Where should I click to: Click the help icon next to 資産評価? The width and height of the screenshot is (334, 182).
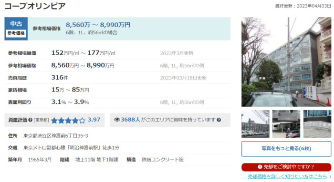pos(30,120)
